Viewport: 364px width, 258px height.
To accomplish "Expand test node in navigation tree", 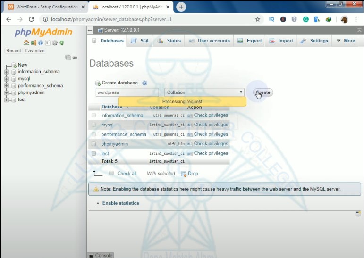I will coord(7,100).
